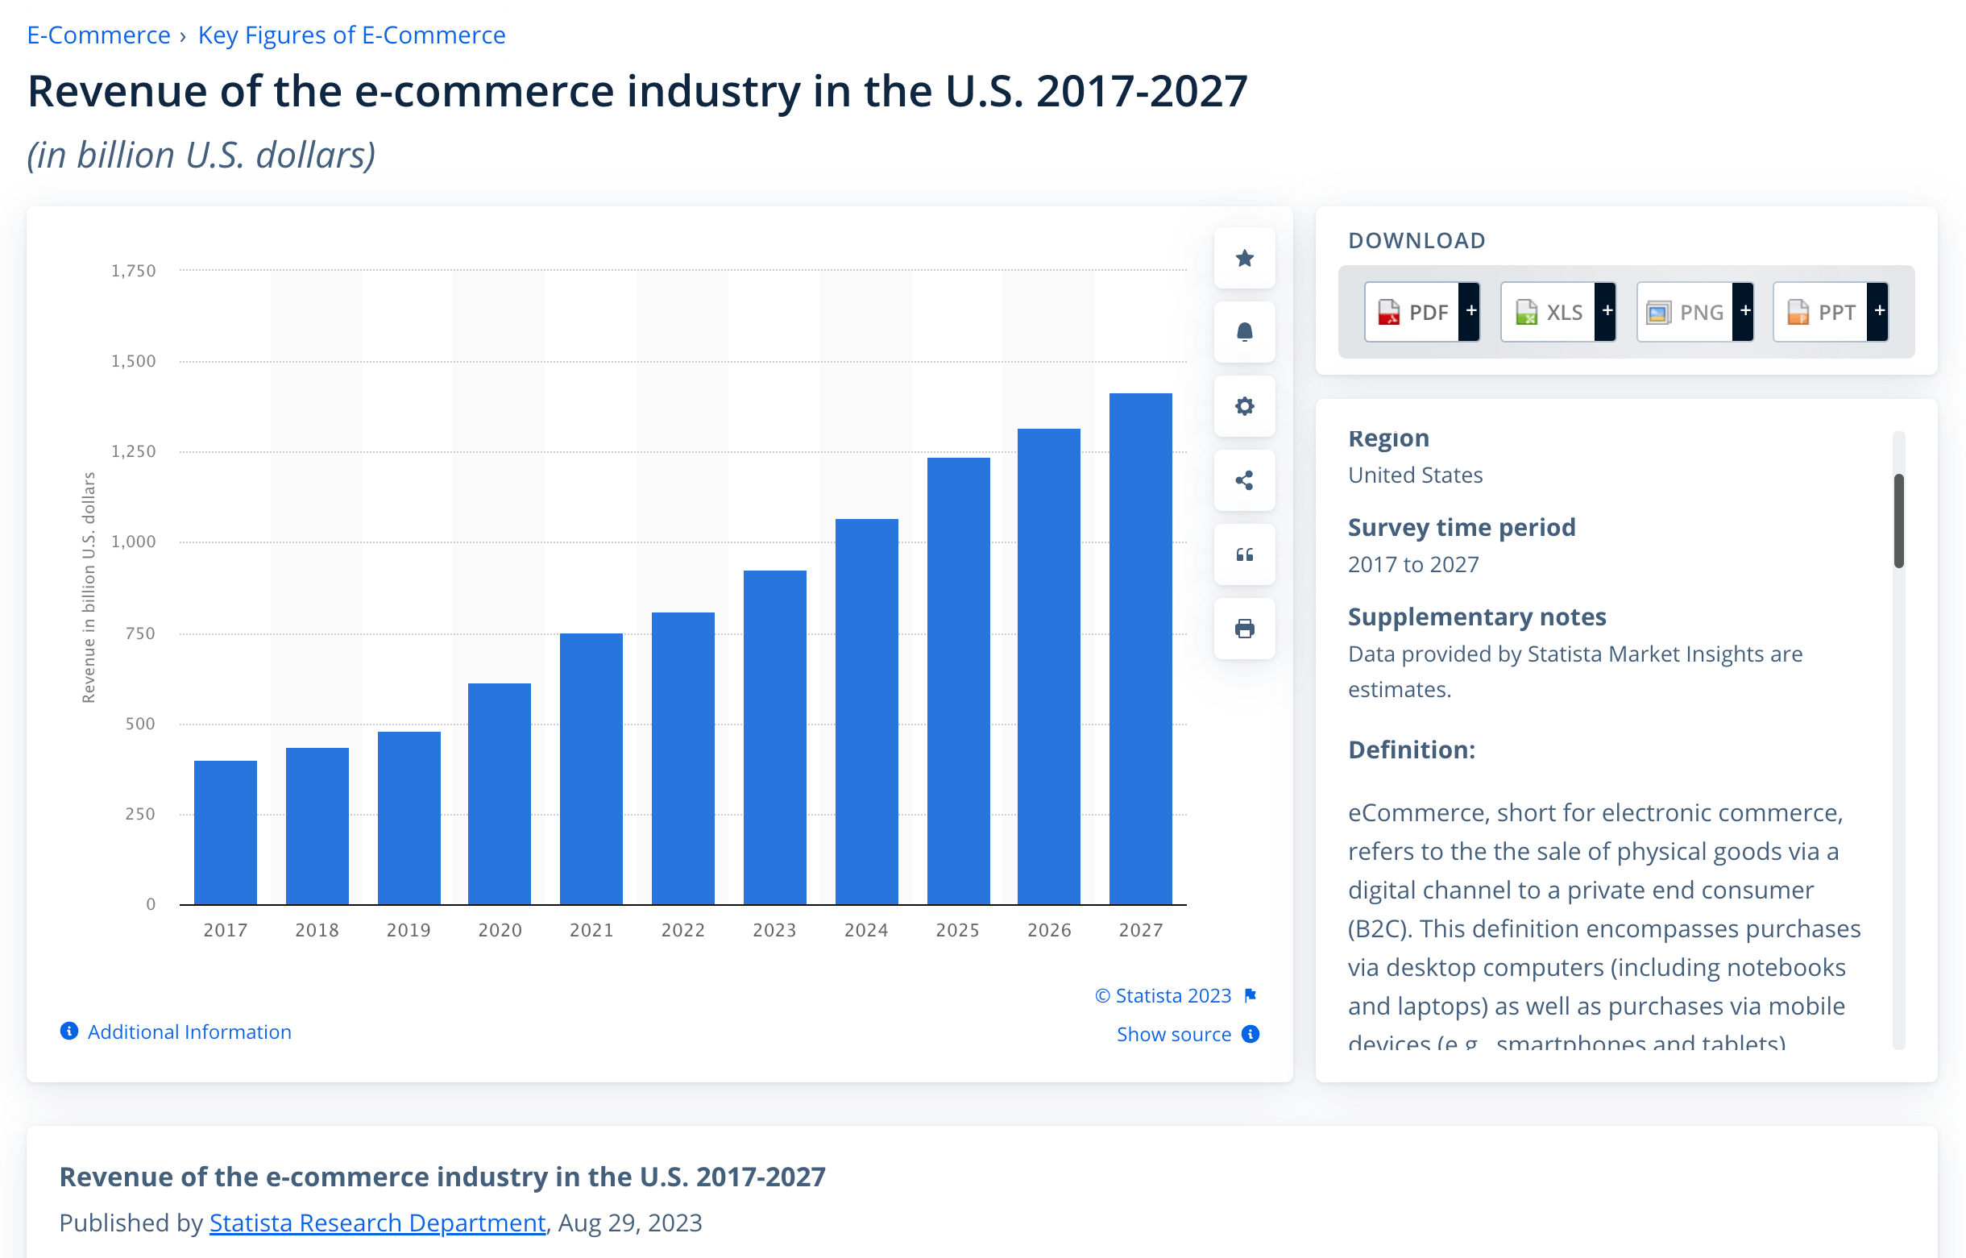Click the flag icon beside Statista 2023
The width and height of the screenshot is (1966, 1258).
tap(1250, 995)
